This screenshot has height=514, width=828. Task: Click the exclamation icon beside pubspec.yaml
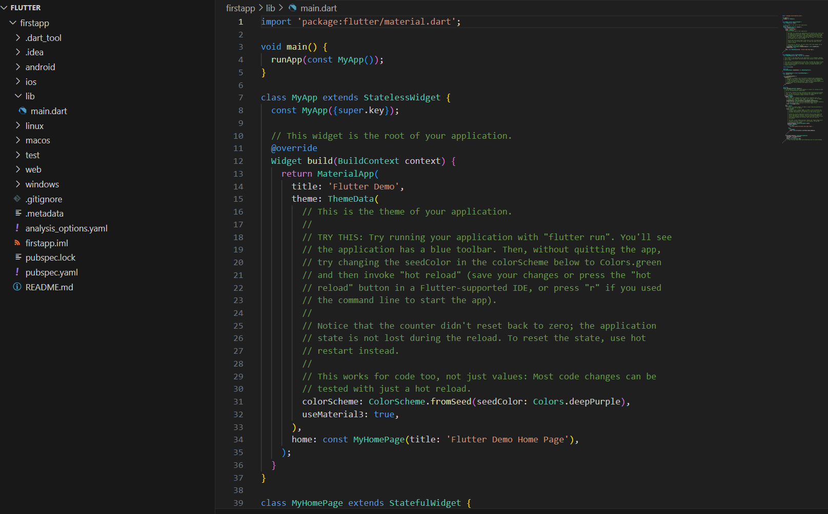pyautogui.click(x=17, y=272)
